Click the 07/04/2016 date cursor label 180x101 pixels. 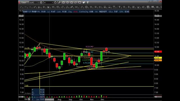[49, 99]
